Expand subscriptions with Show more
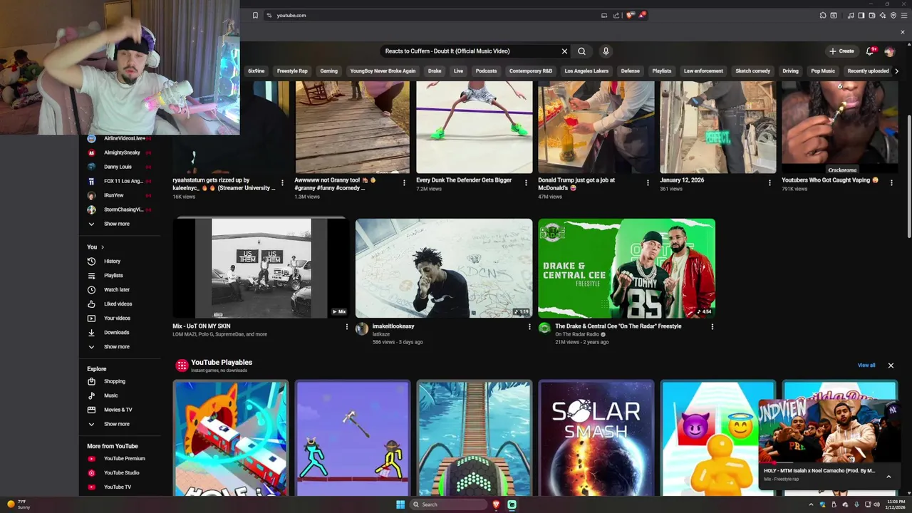 (116, 224)
